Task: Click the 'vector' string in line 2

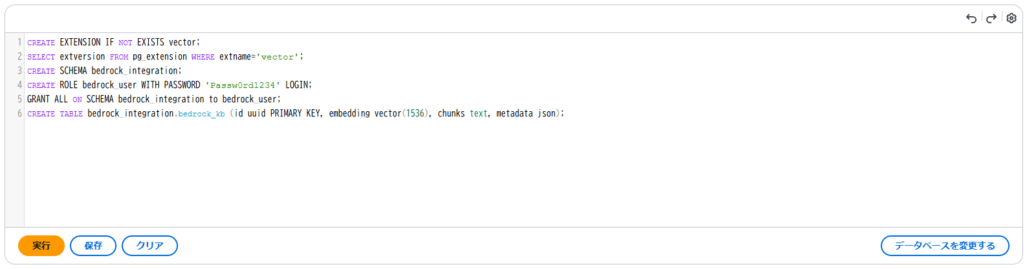Action: tap(278, 57)
